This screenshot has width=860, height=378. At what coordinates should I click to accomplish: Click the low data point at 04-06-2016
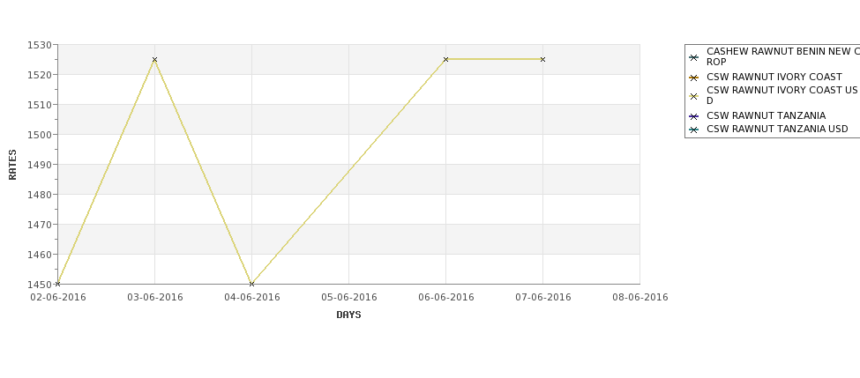251,284
